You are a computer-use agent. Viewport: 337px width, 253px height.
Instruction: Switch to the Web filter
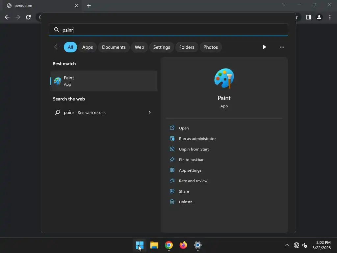[139, 47]
